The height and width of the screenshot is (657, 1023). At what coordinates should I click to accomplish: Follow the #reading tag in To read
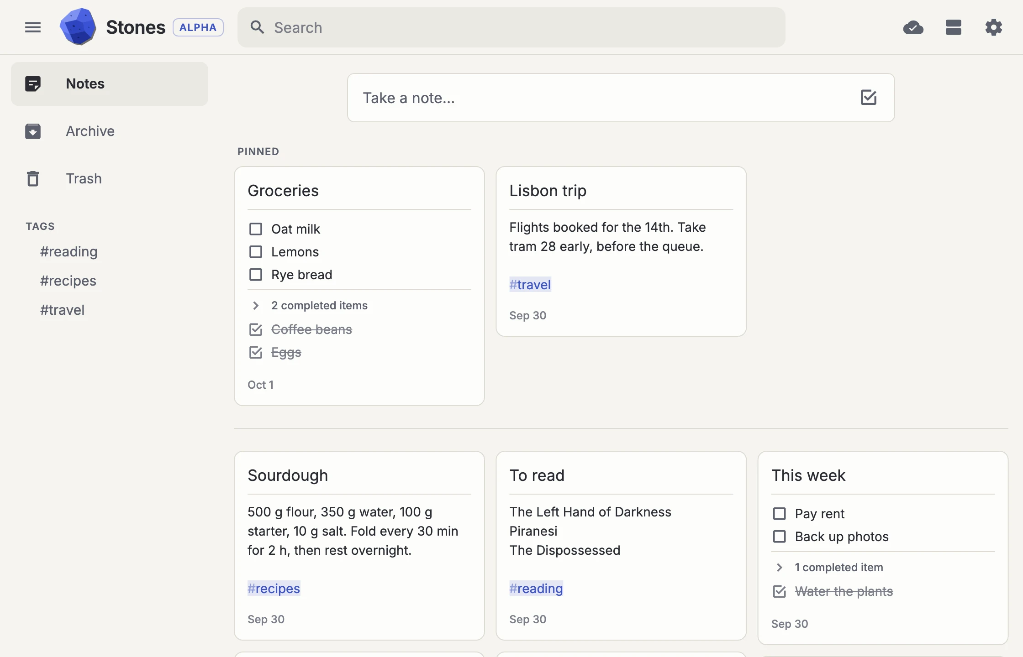(536, 589)
